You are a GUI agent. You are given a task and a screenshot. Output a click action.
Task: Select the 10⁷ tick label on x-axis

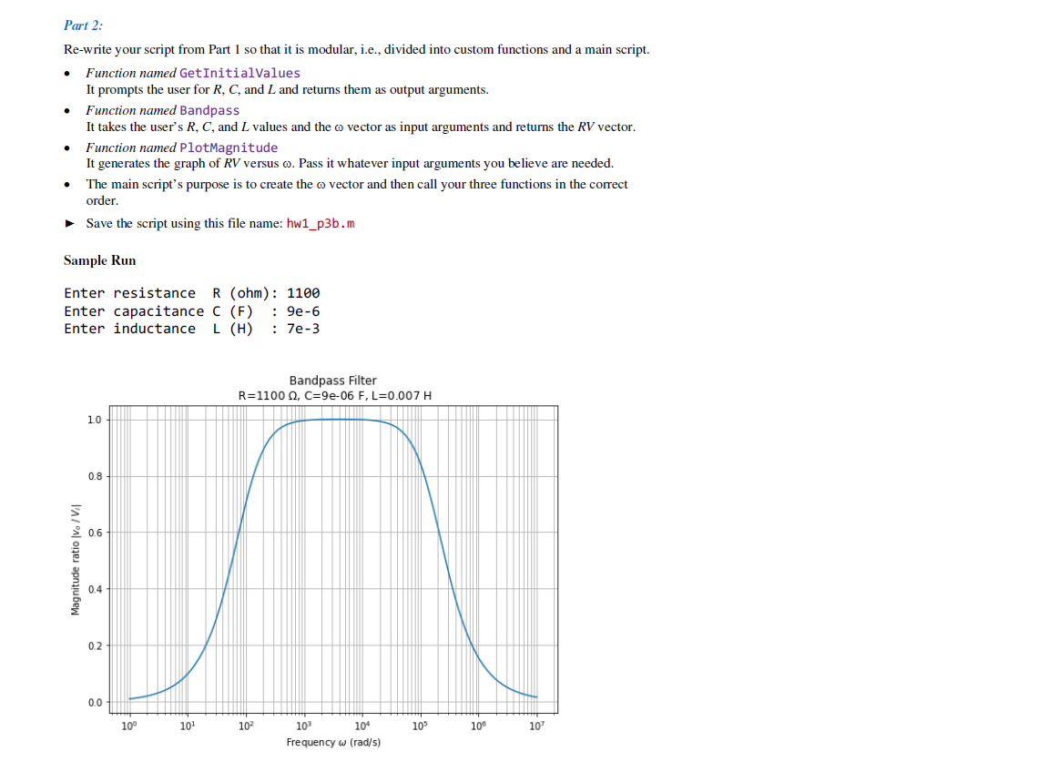click(x=537, y=726)
